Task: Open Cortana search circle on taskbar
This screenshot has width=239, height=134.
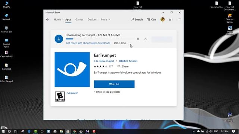Action: (9, 131)
